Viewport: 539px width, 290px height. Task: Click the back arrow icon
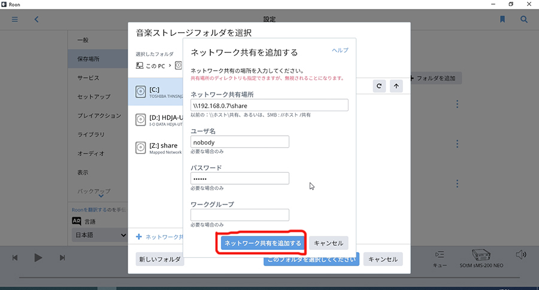point(36,19)
